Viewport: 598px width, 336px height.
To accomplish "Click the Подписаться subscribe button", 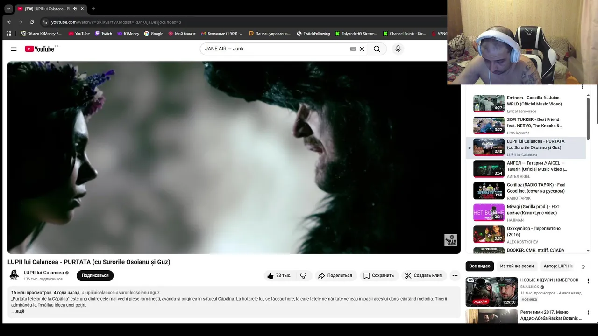I will (x=95, y=275).
